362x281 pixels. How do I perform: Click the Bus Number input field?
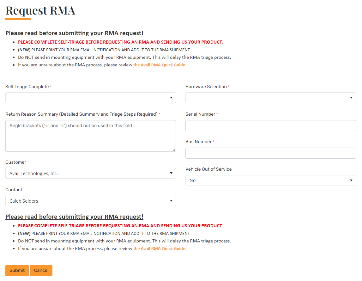(x=271, y=153)
